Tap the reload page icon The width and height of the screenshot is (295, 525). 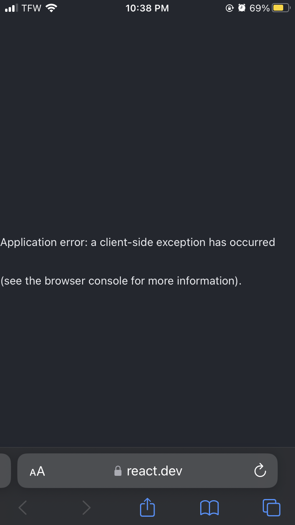pos(260,471)
